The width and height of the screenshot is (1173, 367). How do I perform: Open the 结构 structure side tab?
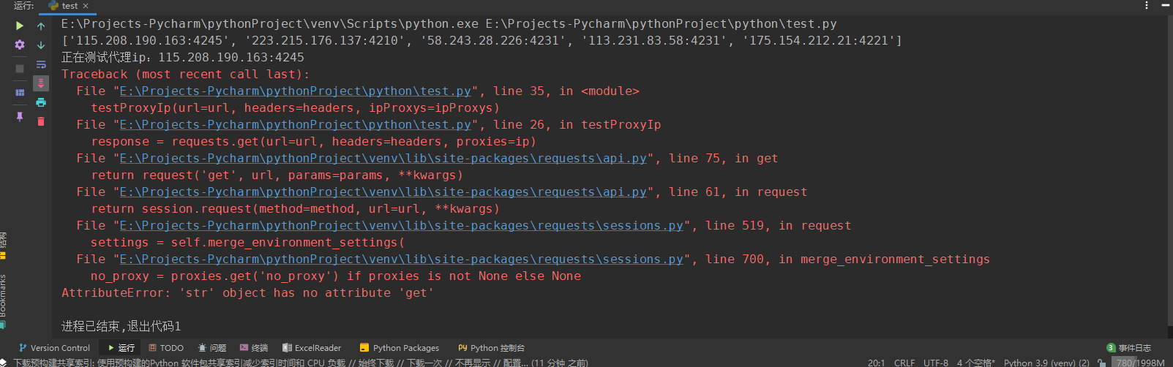click(4, 245)
